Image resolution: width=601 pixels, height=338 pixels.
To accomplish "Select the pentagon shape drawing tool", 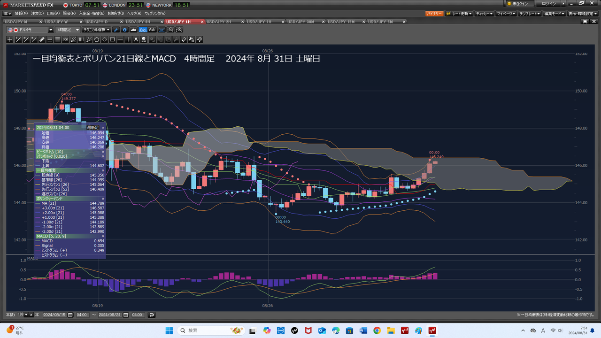I will (x=97, y=39).
